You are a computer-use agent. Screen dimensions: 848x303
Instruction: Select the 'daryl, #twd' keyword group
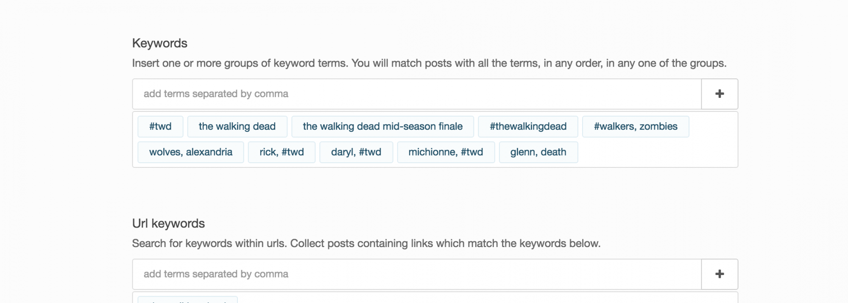[x=356, y=153]
